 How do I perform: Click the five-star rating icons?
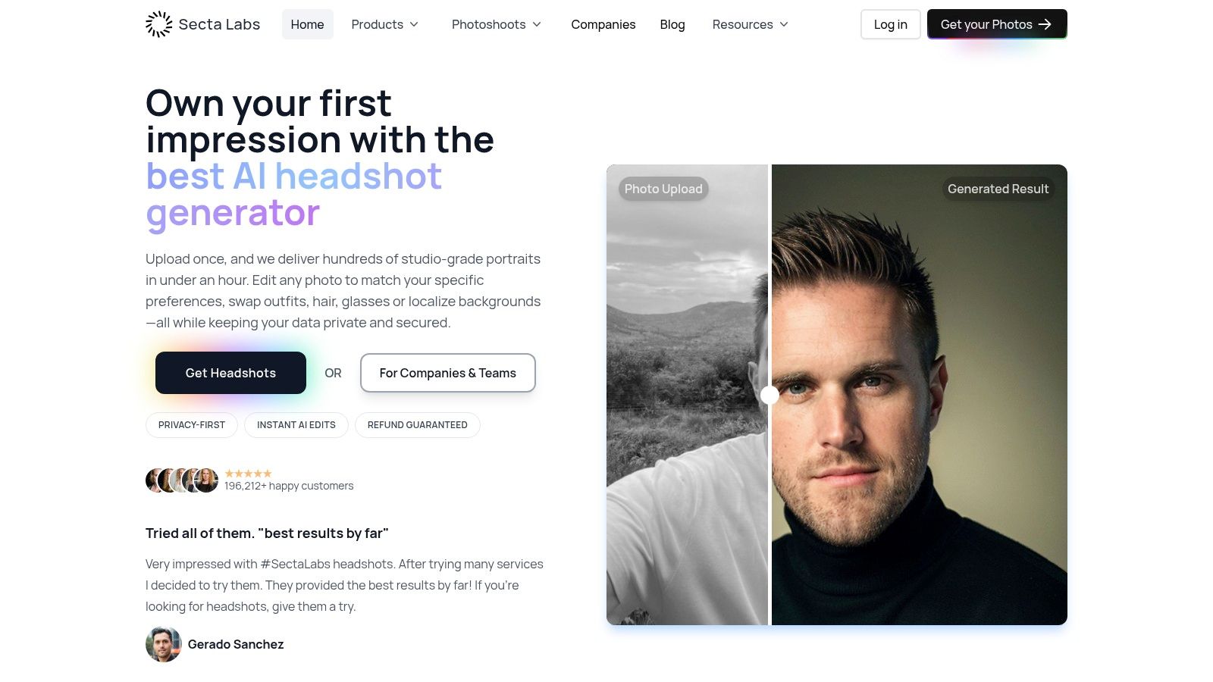pos(248,474)
